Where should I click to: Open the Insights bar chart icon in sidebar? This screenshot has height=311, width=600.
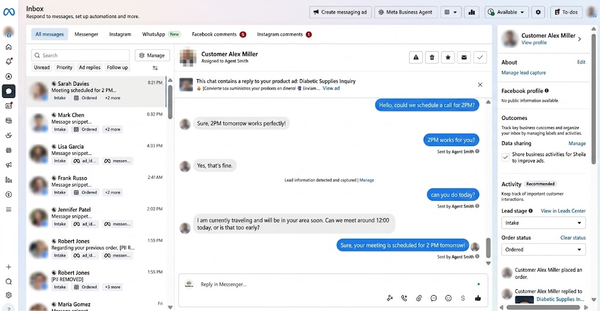tap(9, 180)
